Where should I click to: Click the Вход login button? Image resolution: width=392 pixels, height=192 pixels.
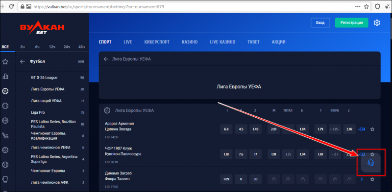click(320, 22)
